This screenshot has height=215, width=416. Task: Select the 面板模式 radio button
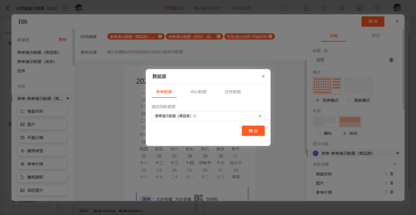click(349, 100)
